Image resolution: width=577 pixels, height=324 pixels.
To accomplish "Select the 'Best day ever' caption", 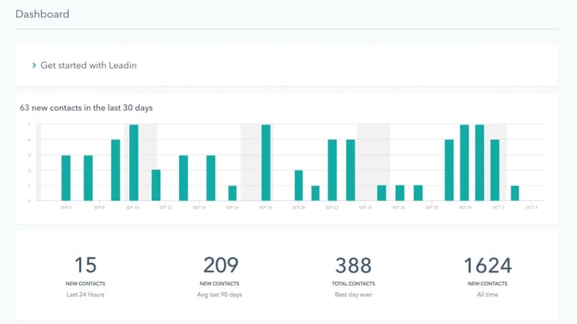I will (x=353, y=295).
